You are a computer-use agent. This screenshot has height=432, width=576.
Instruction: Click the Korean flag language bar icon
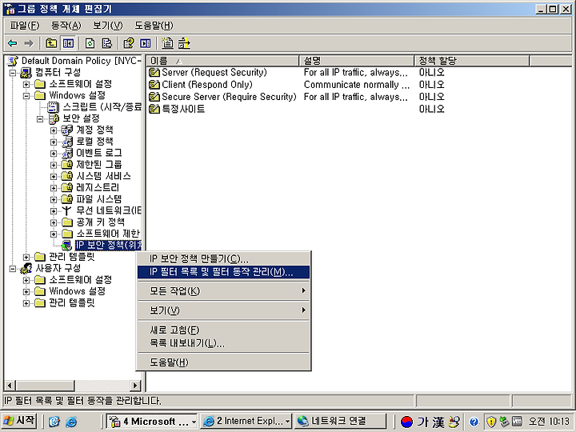pos(406,422)
